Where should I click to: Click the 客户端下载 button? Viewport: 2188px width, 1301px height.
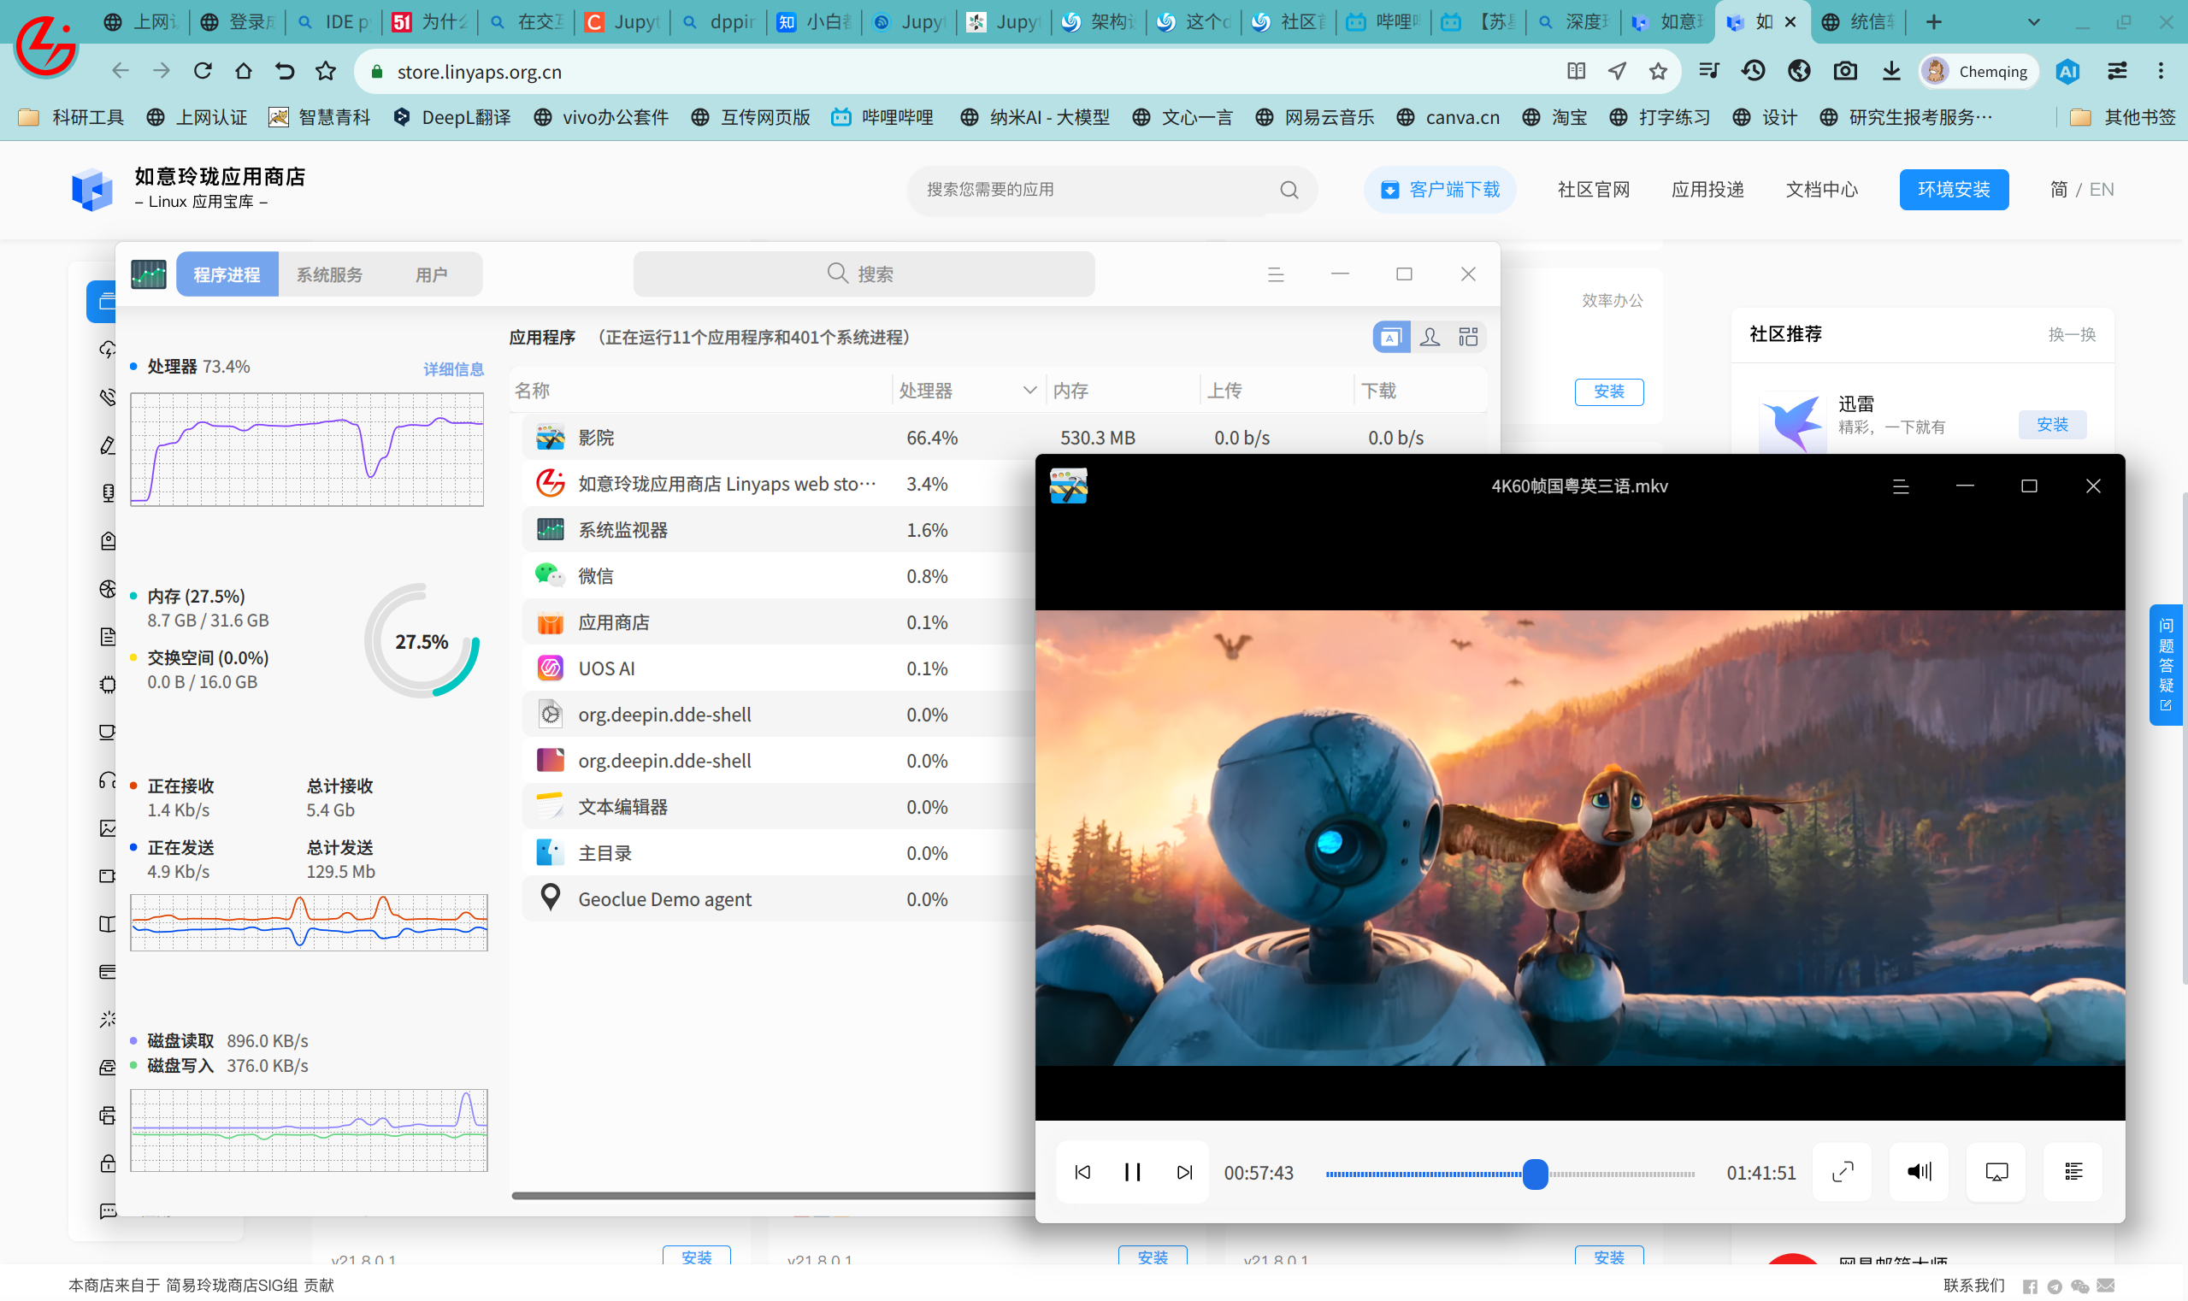click(x=1440, y=190)
